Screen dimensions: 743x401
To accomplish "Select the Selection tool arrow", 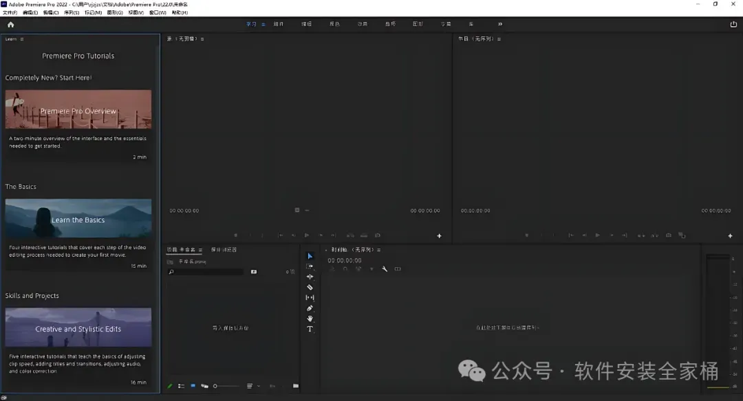I will pyautogui.click(x=310, y=256).
